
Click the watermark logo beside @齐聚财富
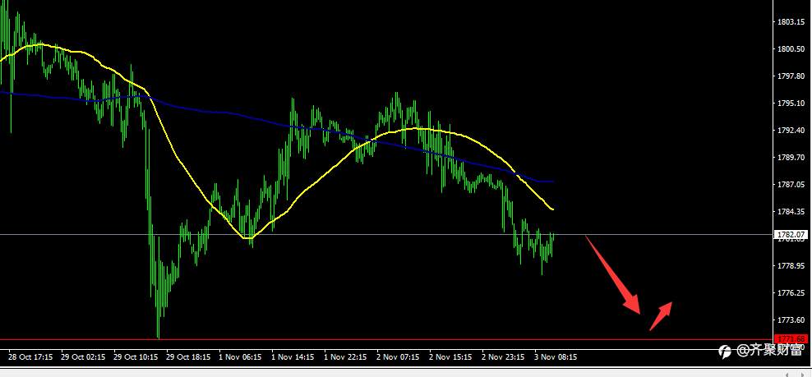(725, 352)
